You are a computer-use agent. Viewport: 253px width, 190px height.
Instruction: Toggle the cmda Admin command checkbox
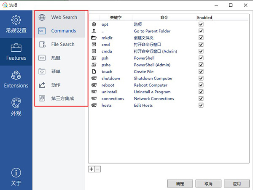(x=201, y=51)
